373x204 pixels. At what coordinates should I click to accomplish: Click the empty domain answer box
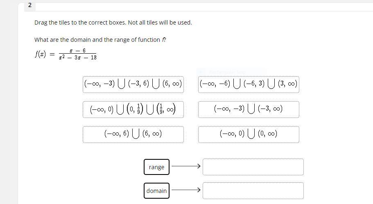tap(253, 190)
